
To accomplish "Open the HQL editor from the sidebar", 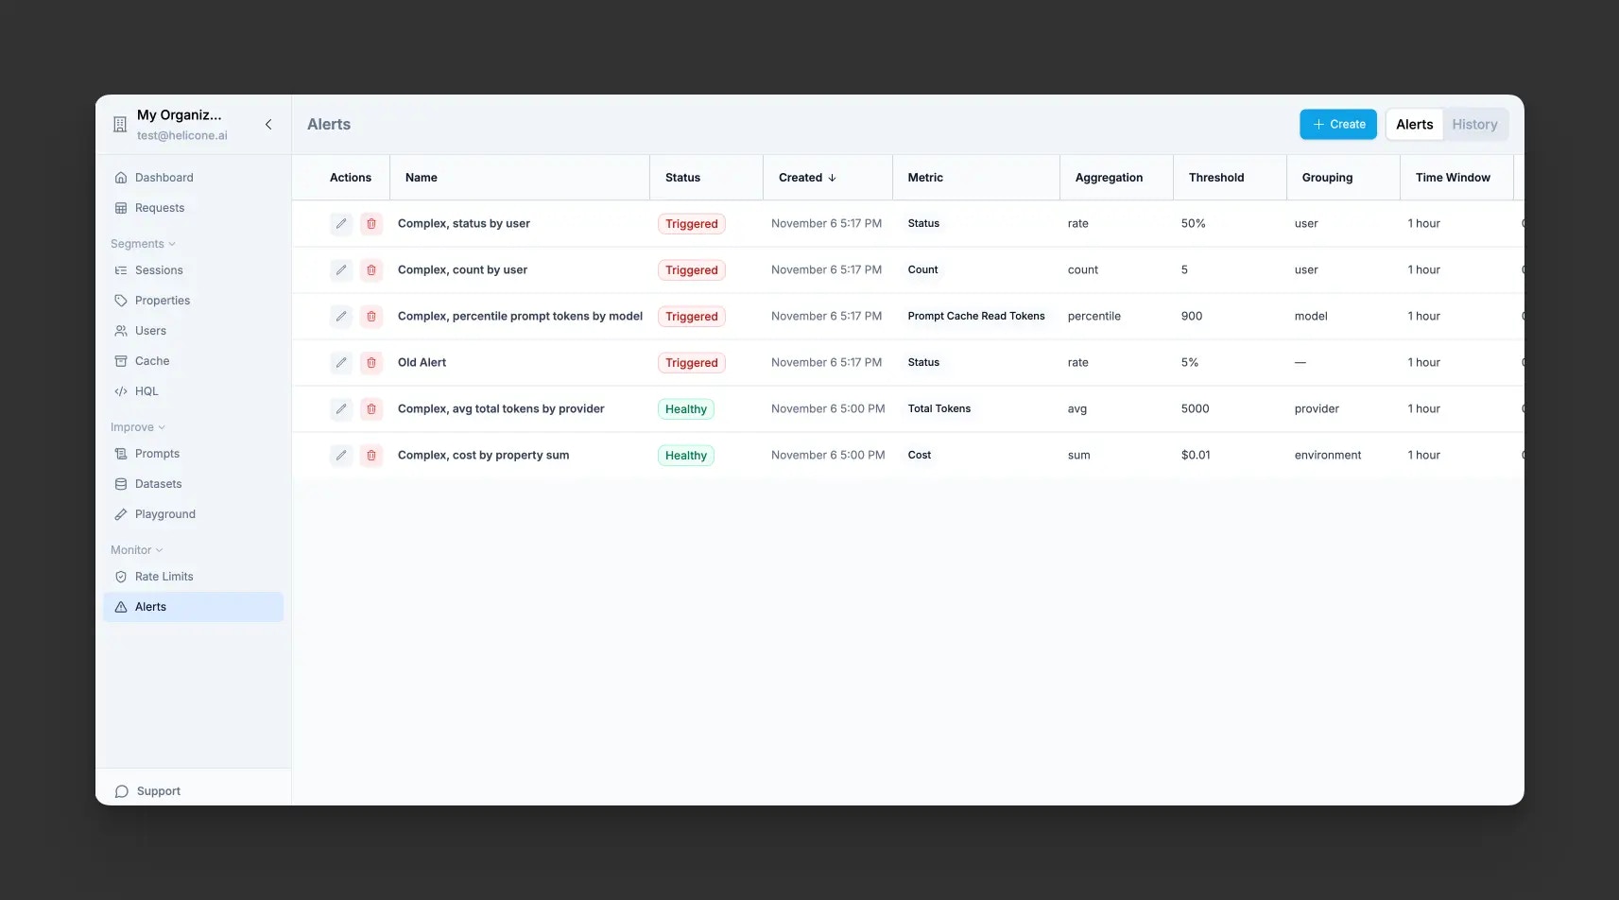I will coord(146,390).
